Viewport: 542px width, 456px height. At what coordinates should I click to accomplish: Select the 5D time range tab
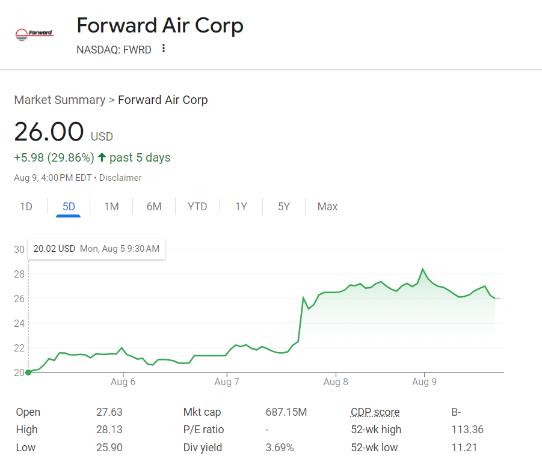[x=69, y=207]
